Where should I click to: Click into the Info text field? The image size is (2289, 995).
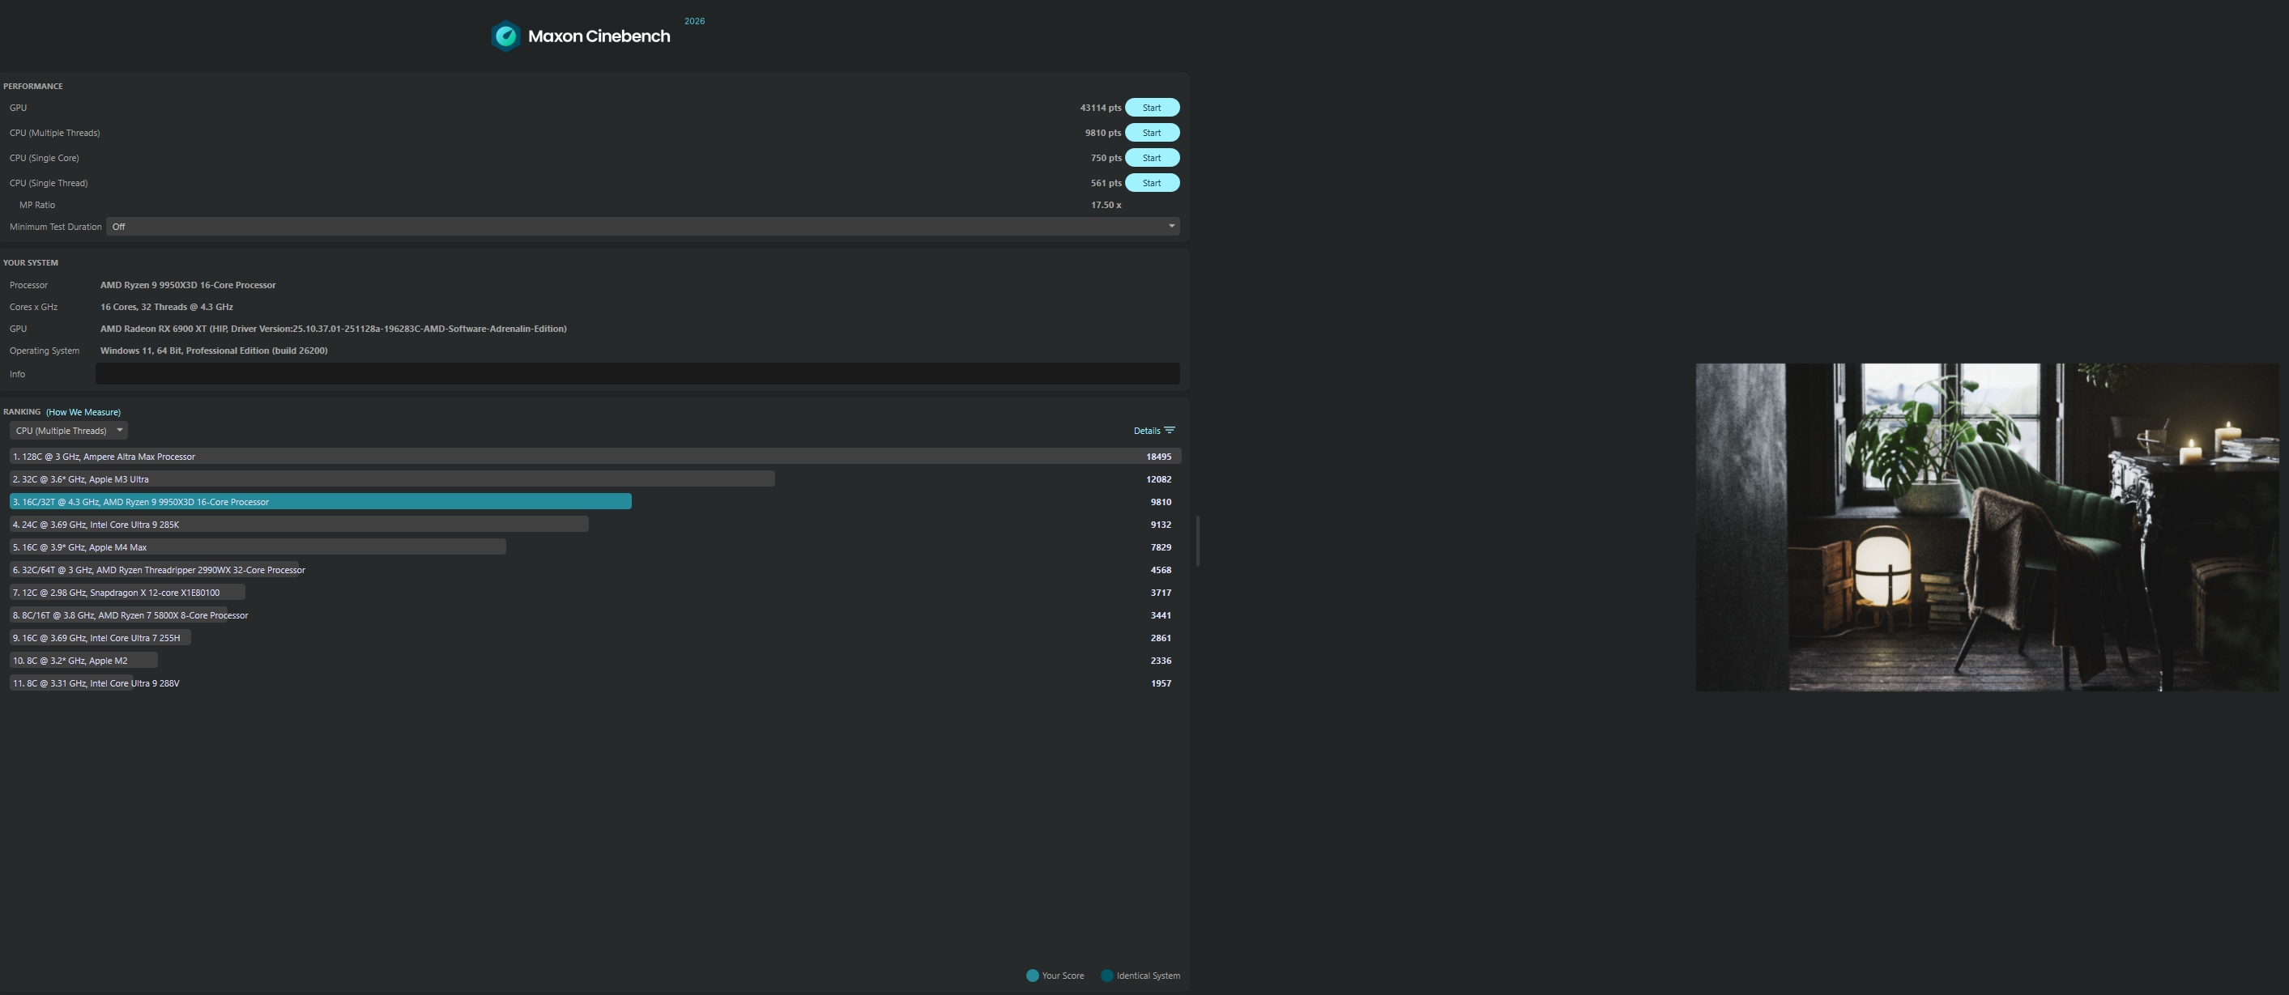coord(636,374)
